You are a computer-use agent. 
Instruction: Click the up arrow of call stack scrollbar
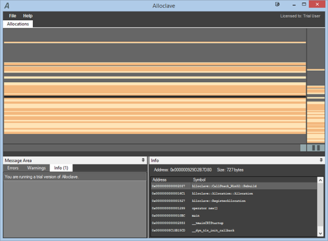pyautogui.click(x=320, y=180)
